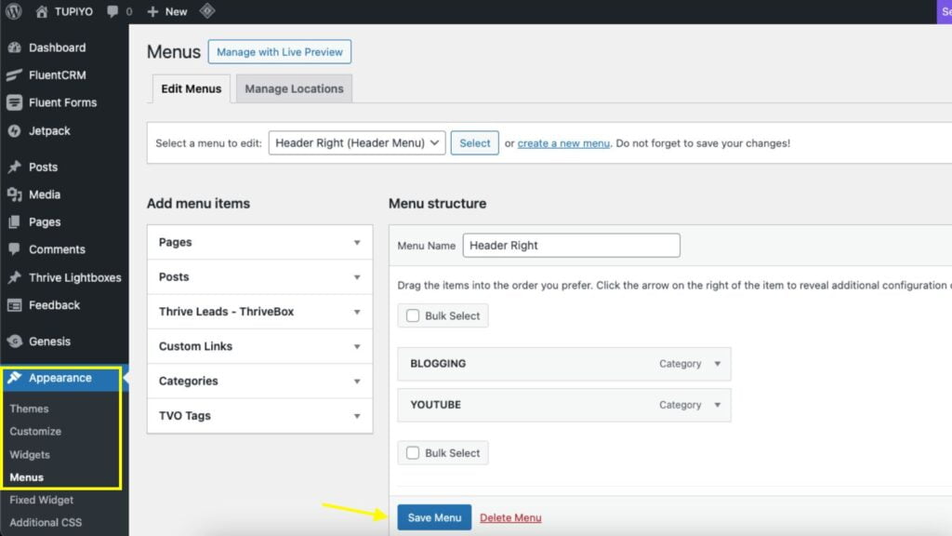Click the Delete Menu link

tap(510, 517)
